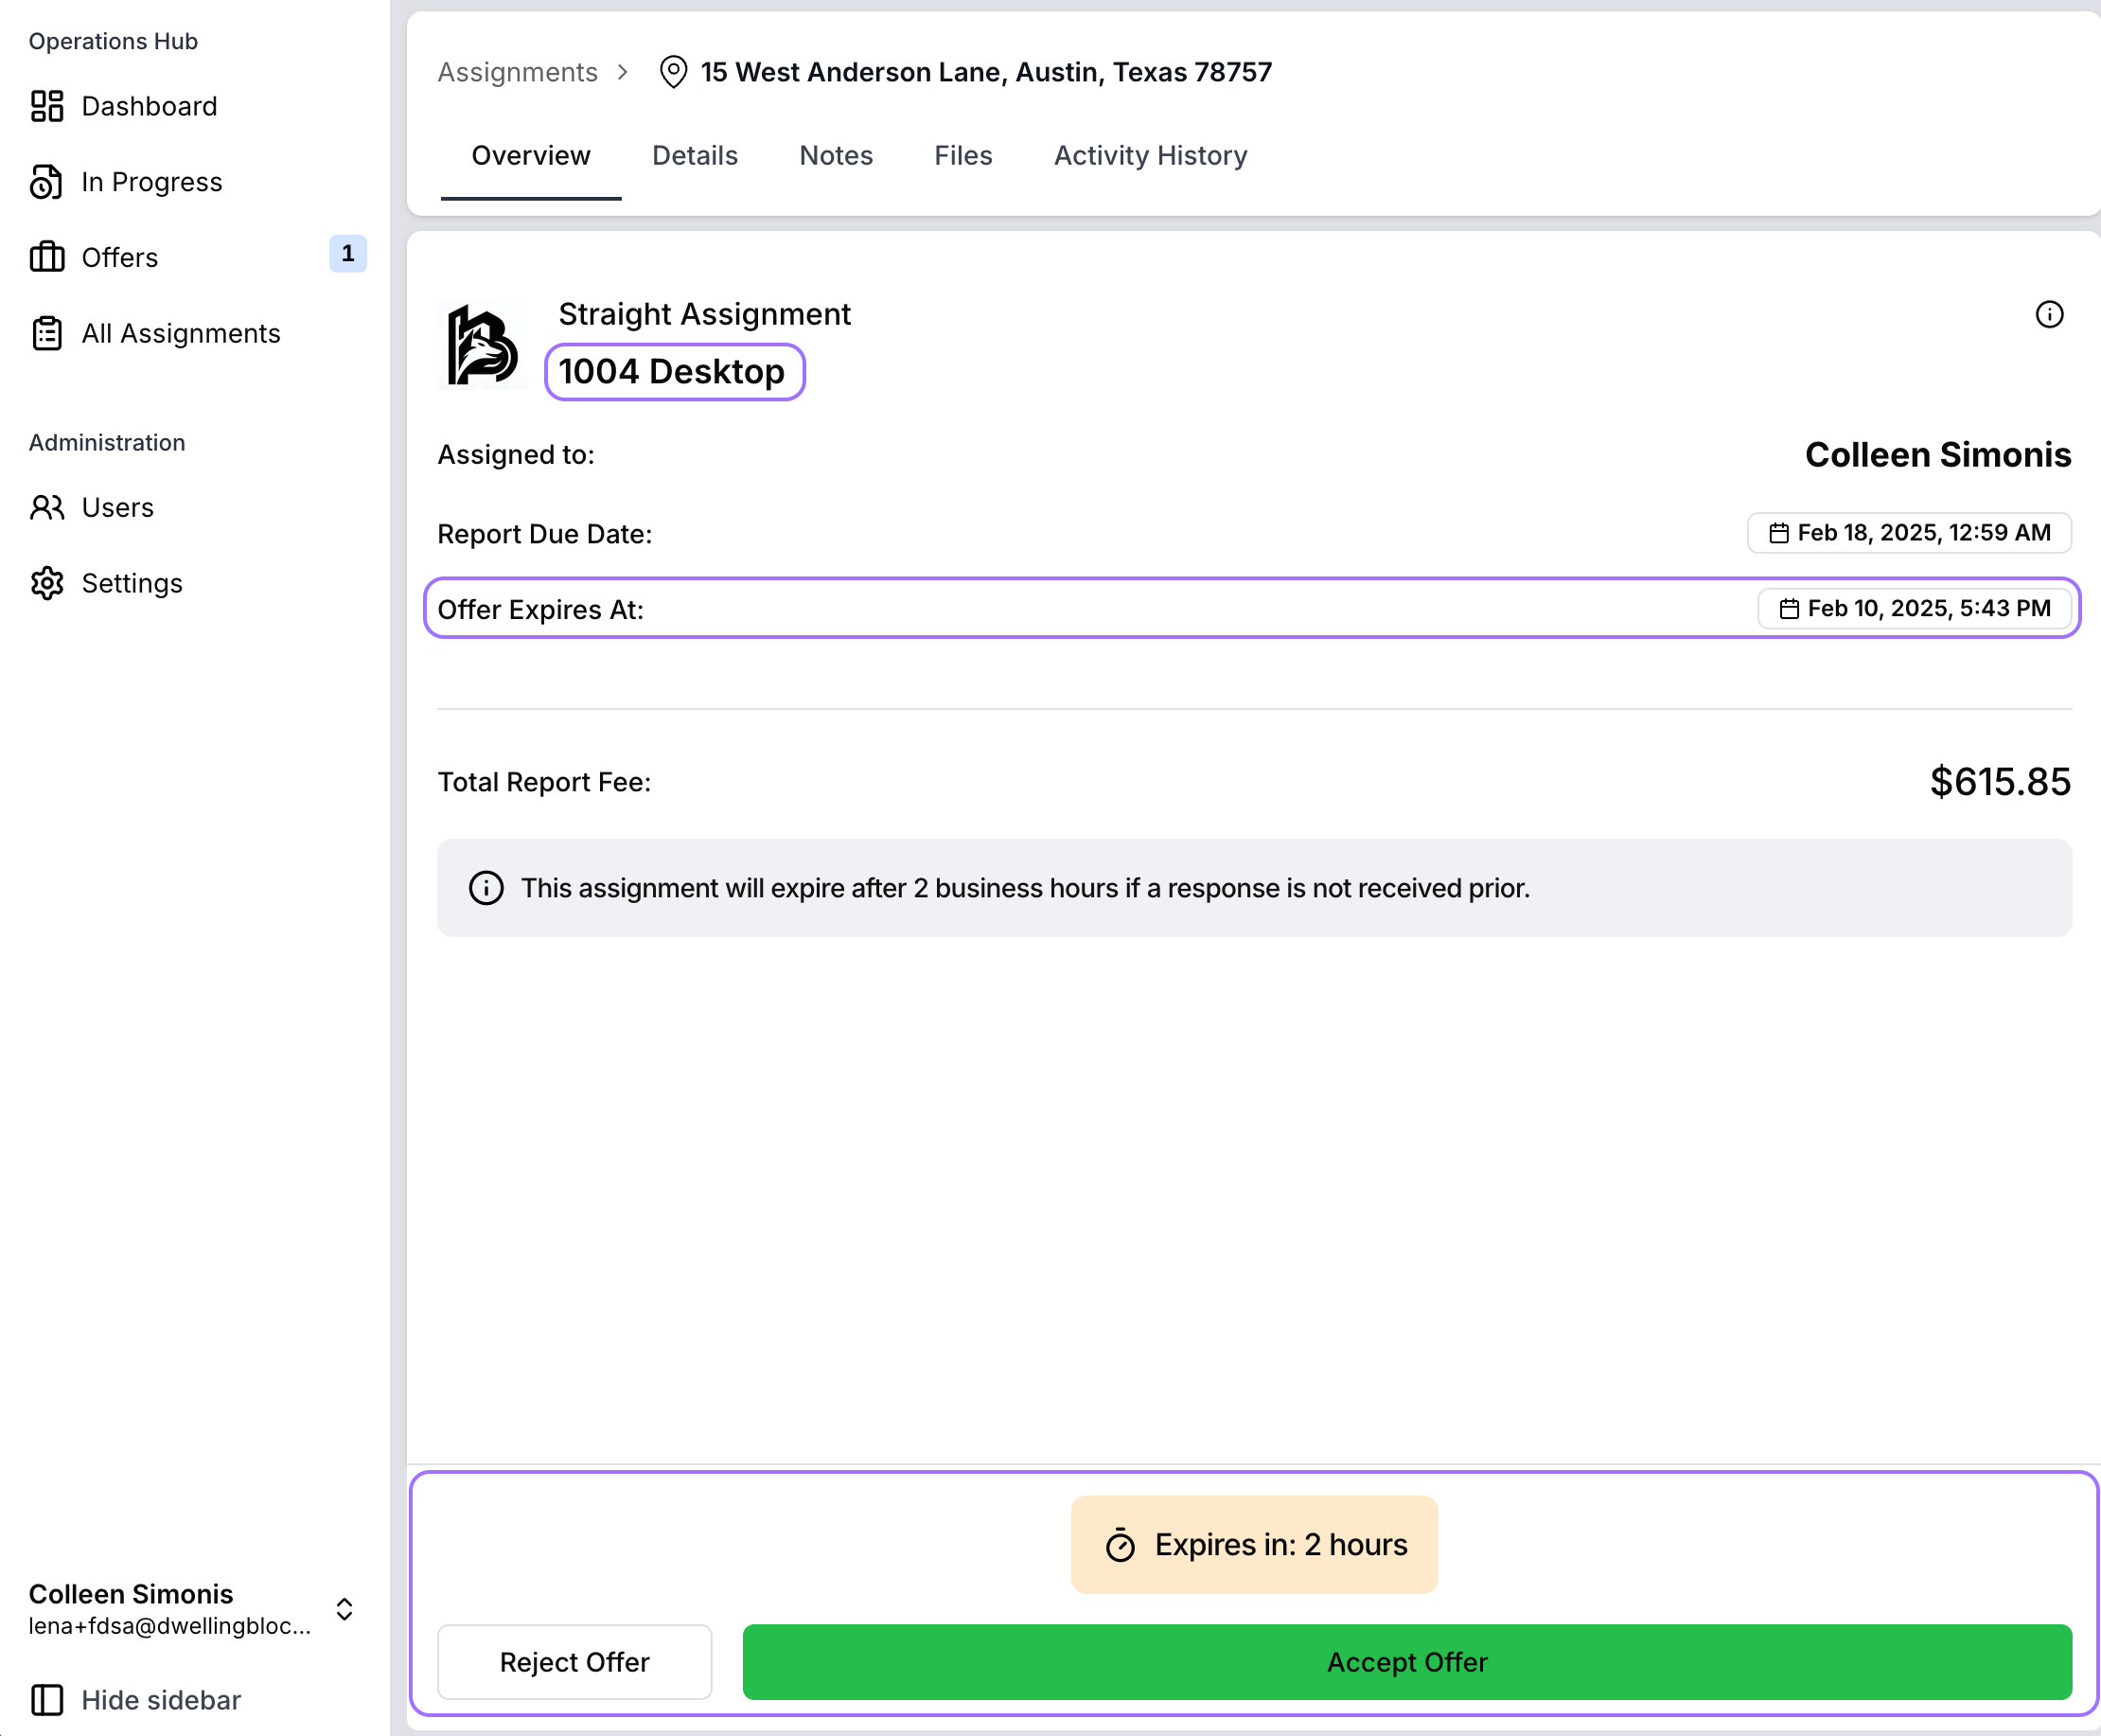Switch to the Files tab
2101x1736 pixels.
click(x=962, y=156)
